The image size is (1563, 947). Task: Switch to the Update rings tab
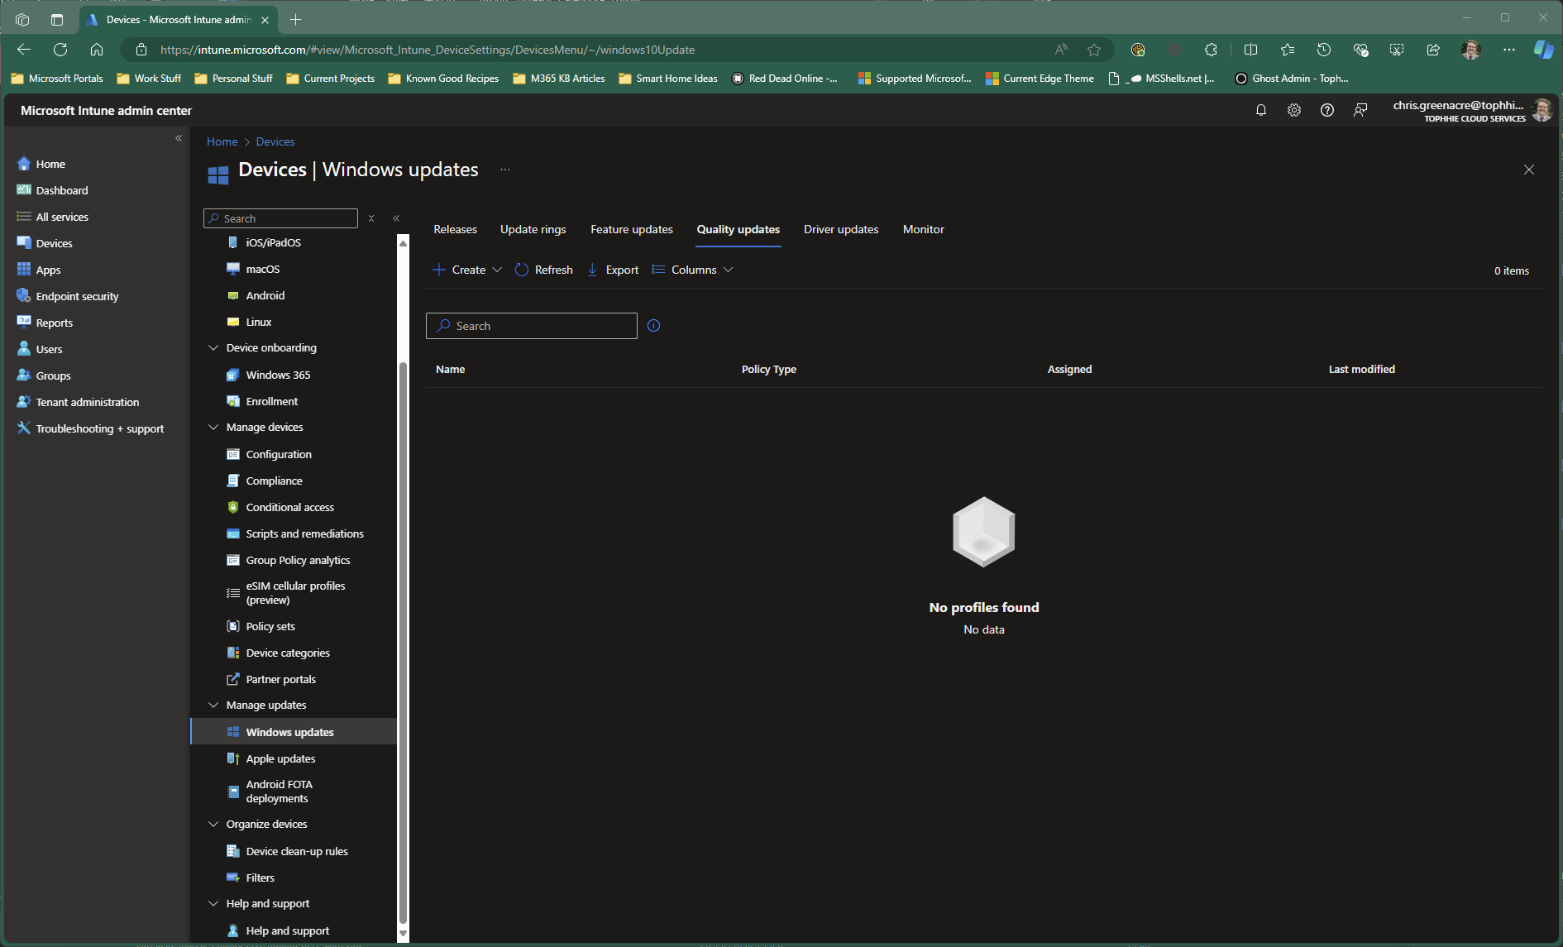[533, 229]
